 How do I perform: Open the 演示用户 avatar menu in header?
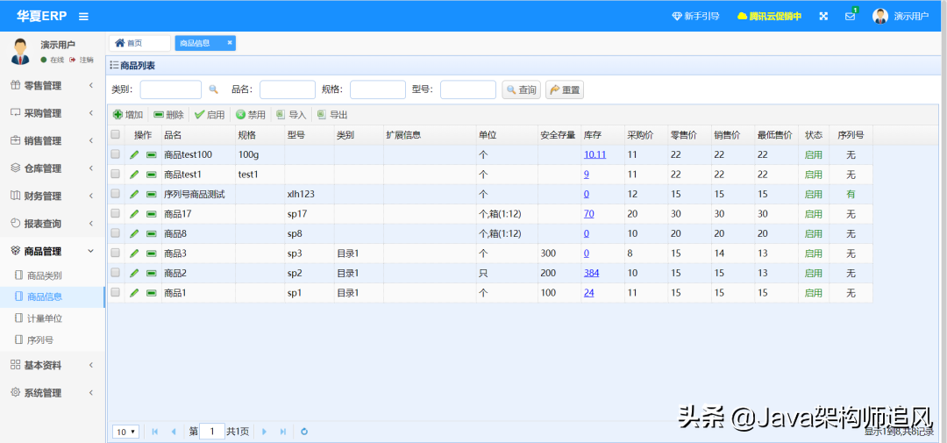point(901,17)
